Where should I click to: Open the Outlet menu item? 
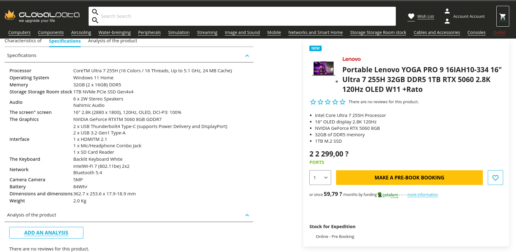pyautogui.click(x=499, y=32)
